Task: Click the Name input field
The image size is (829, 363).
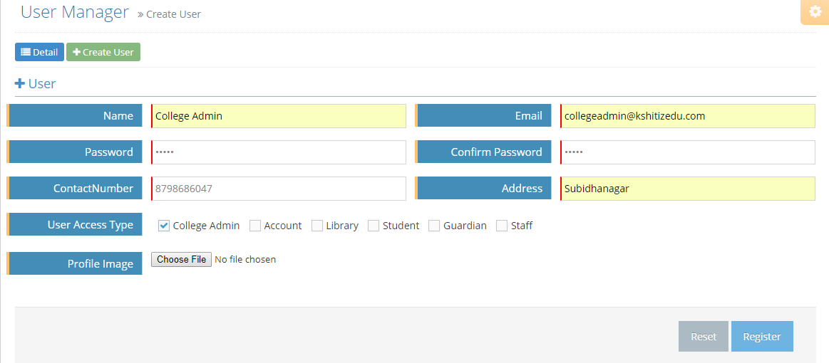Action: pos(278,116)
